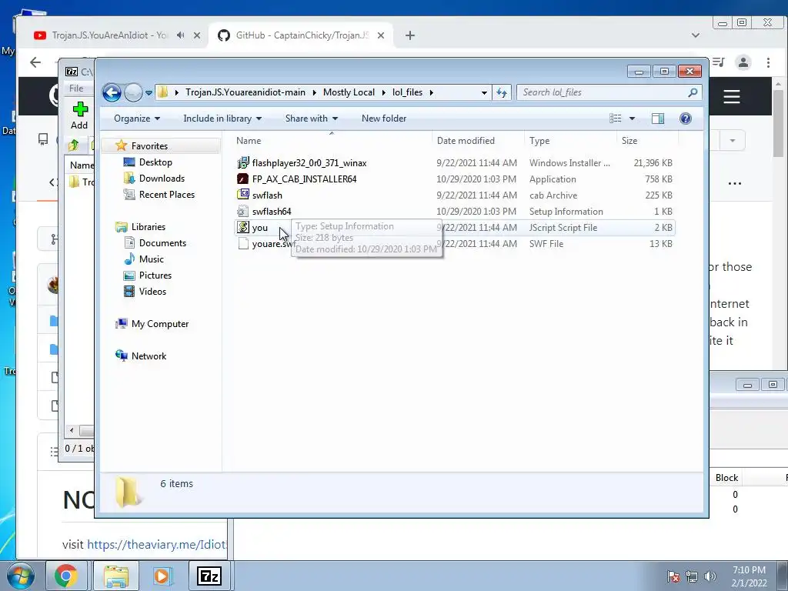Select the youare.swf file icon
The image size is (788, 591).
(x=243, y=244)
